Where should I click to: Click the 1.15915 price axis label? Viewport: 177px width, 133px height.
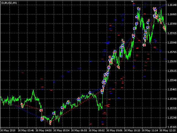(172, 33)
